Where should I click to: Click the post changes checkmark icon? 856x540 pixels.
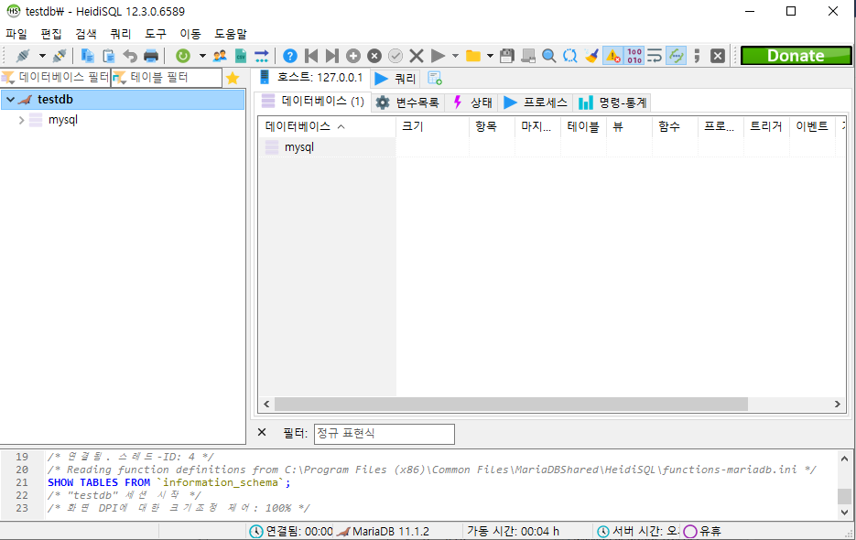coord(395,56)
